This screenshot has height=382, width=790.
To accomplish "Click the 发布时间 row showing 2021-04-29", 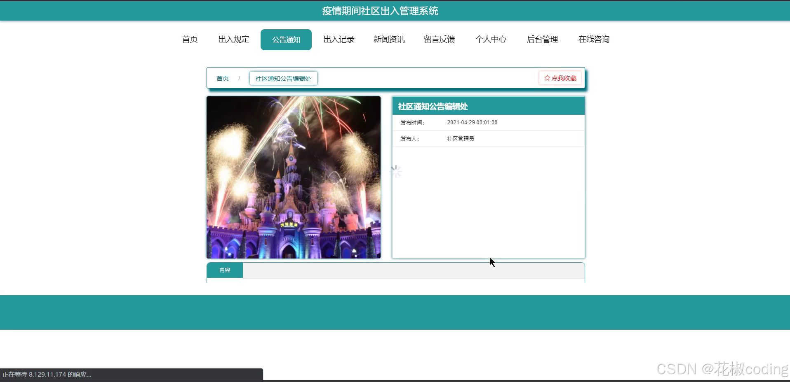I will pyautogui.click(x=472, y=122).
